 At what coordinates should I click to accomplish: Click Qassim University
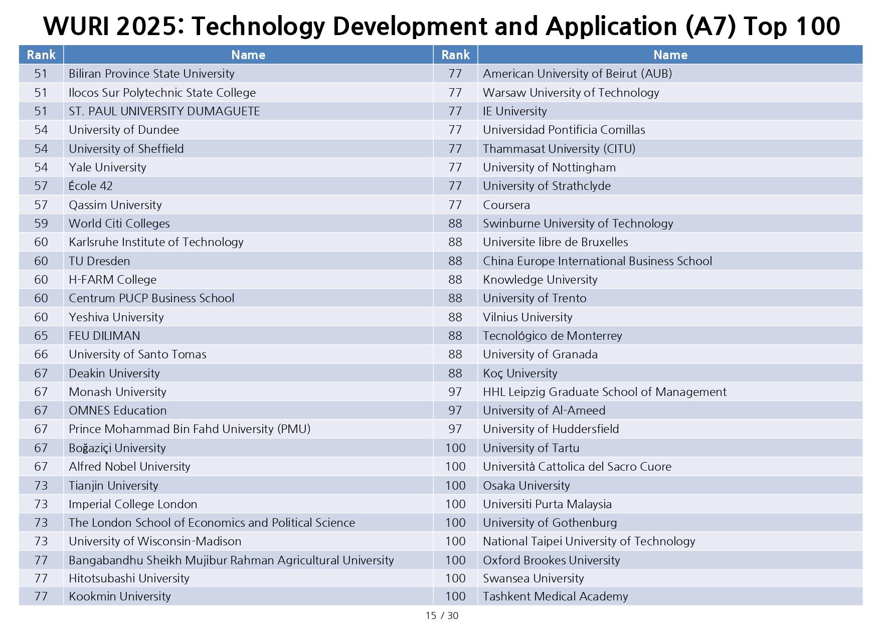coord(115,205)
